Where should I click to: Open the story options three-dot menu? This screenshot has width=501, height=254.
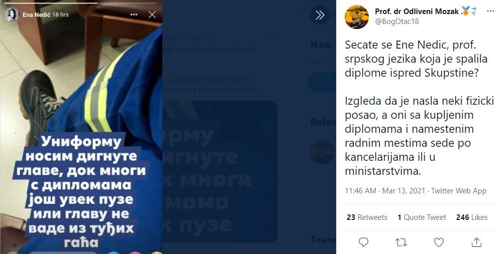pyautogui.click(x=134, y=15)
